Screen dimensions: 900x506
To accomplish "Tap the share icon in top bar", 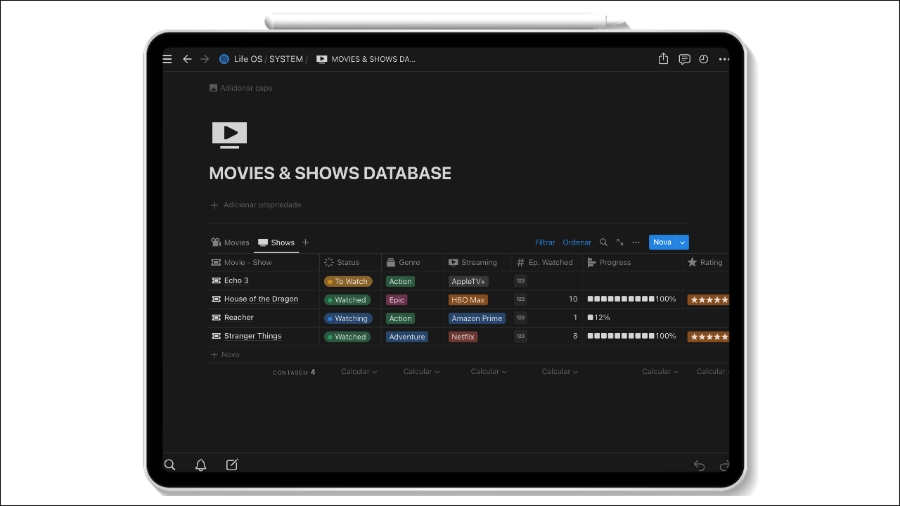I will [663, 59].
